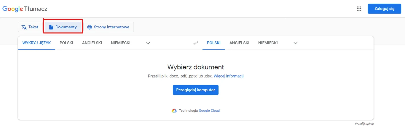This screenshot has height=133, width=405.
Task: Choose POLSKI as source language
Action: (66, 43)
